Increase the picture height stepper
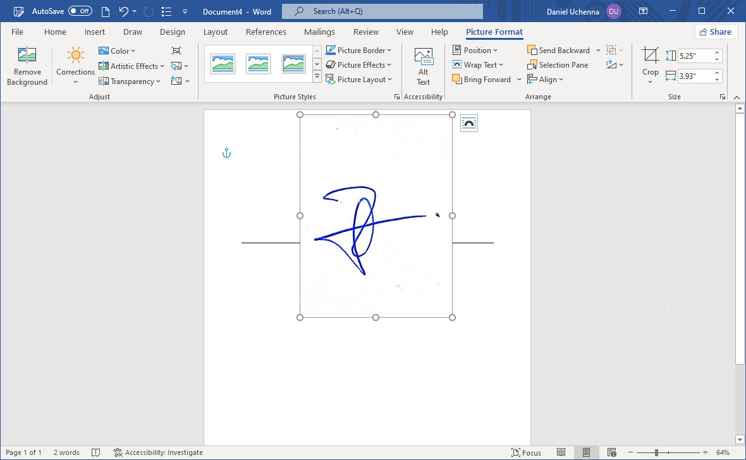The height and width of the screenshot is (460, 746). 716,52
